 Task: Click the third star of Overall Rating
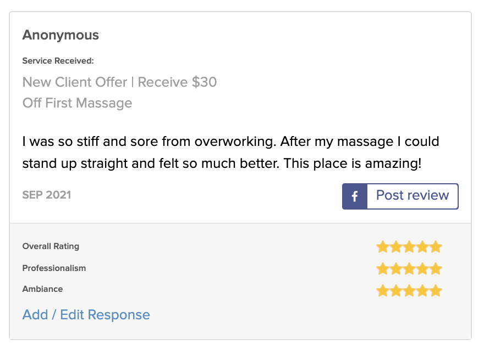tap(409, 247)
